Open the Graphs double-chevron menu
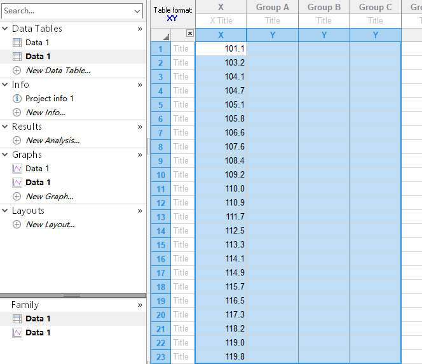This screenshot has width=422, height=364. click(x=140, y=155)
